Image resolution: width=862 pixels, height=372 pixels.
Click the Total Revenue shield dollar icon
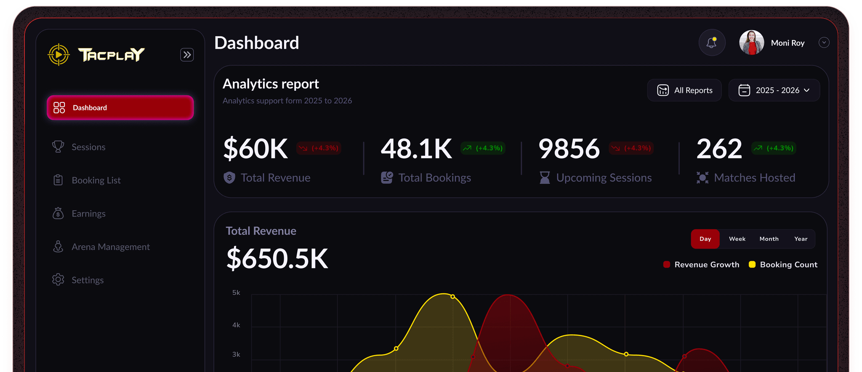click(229, 178)
